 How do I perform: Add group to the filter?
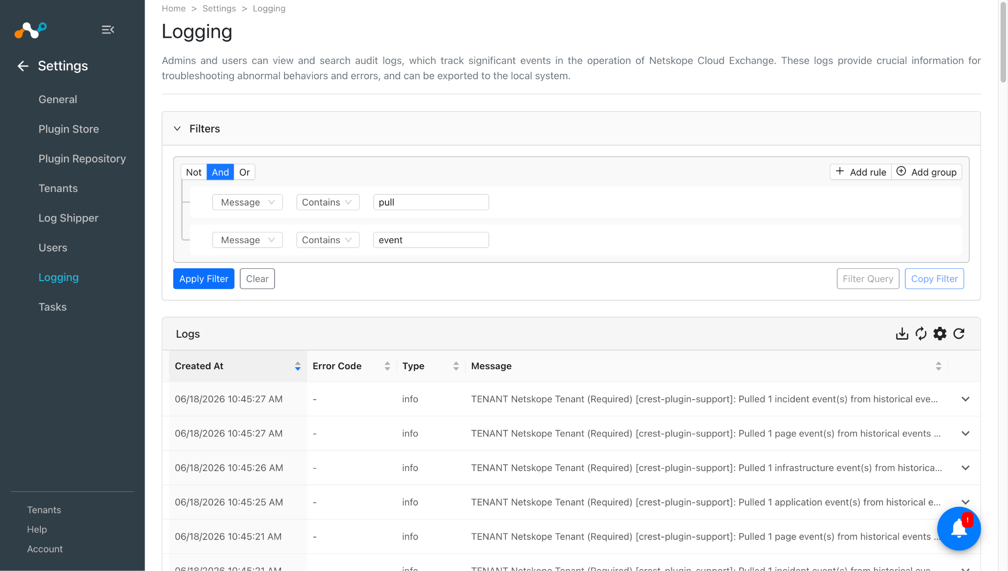coord(927,172)
